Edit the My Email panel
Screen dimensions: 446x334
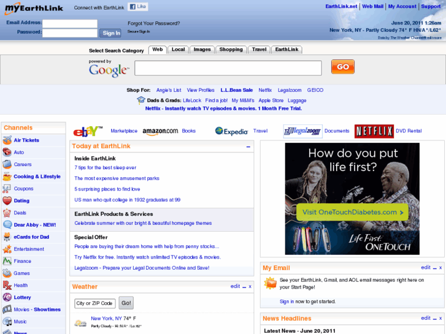click(426, 267)
